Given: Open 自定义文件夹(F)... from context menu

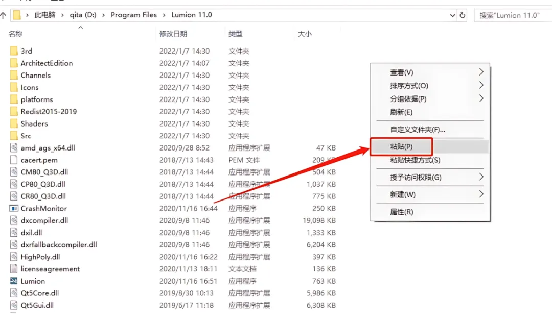Looking at the screenshot, I should tap(430, 130).
